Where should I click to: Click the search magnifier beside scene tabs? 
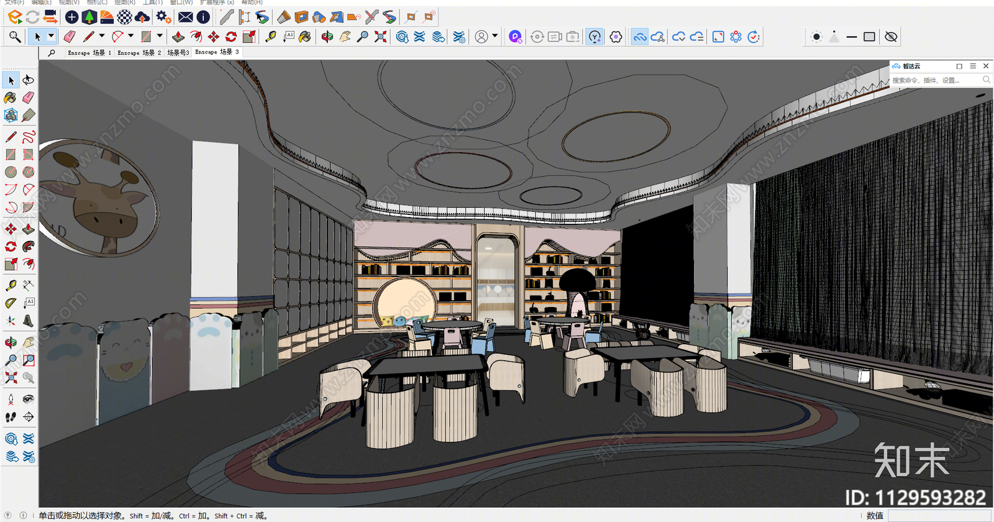(52, 53)
